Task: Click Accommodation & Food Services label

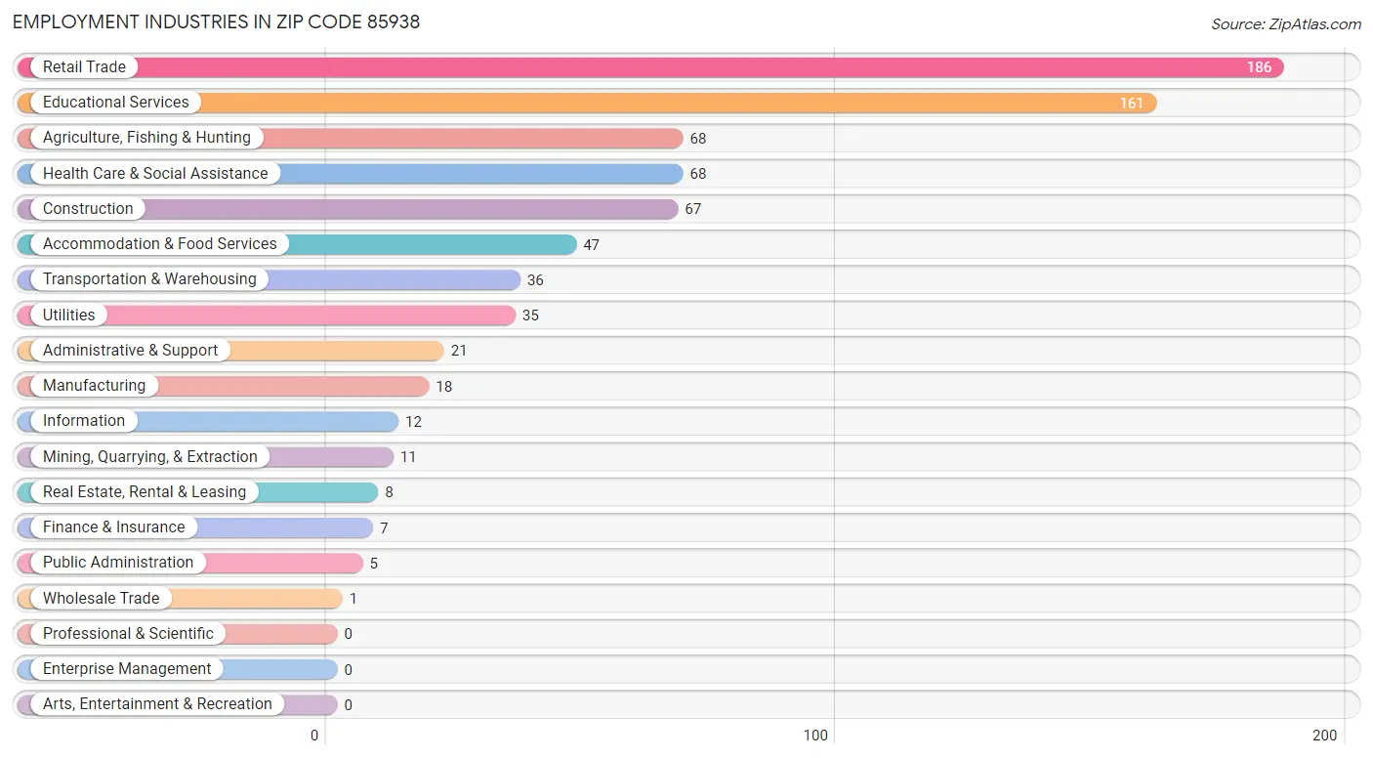Action: click(x=160, y=244)
